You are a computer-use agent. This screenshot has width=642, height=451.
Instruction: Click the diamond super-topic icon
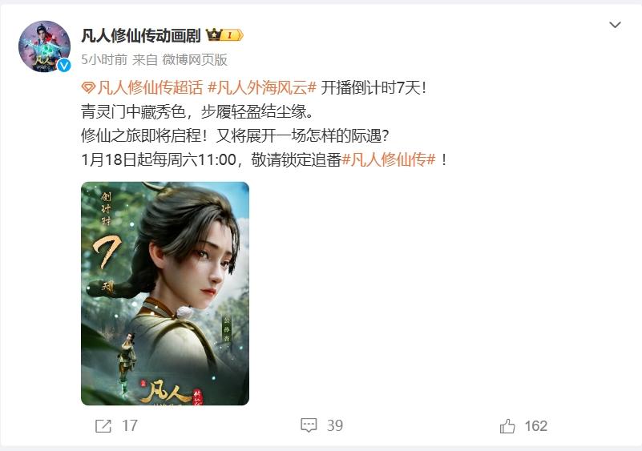(88, 87)
